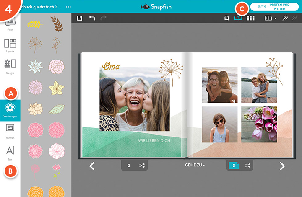Open the Rahmen frames panel
The width and height of the screenshot is (302, 197).
pos(10,132)
